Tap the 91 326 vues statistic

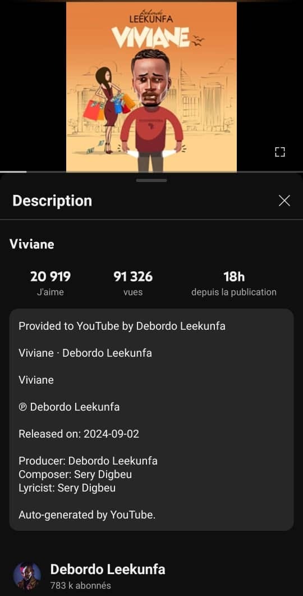click(x=133, y=283)
